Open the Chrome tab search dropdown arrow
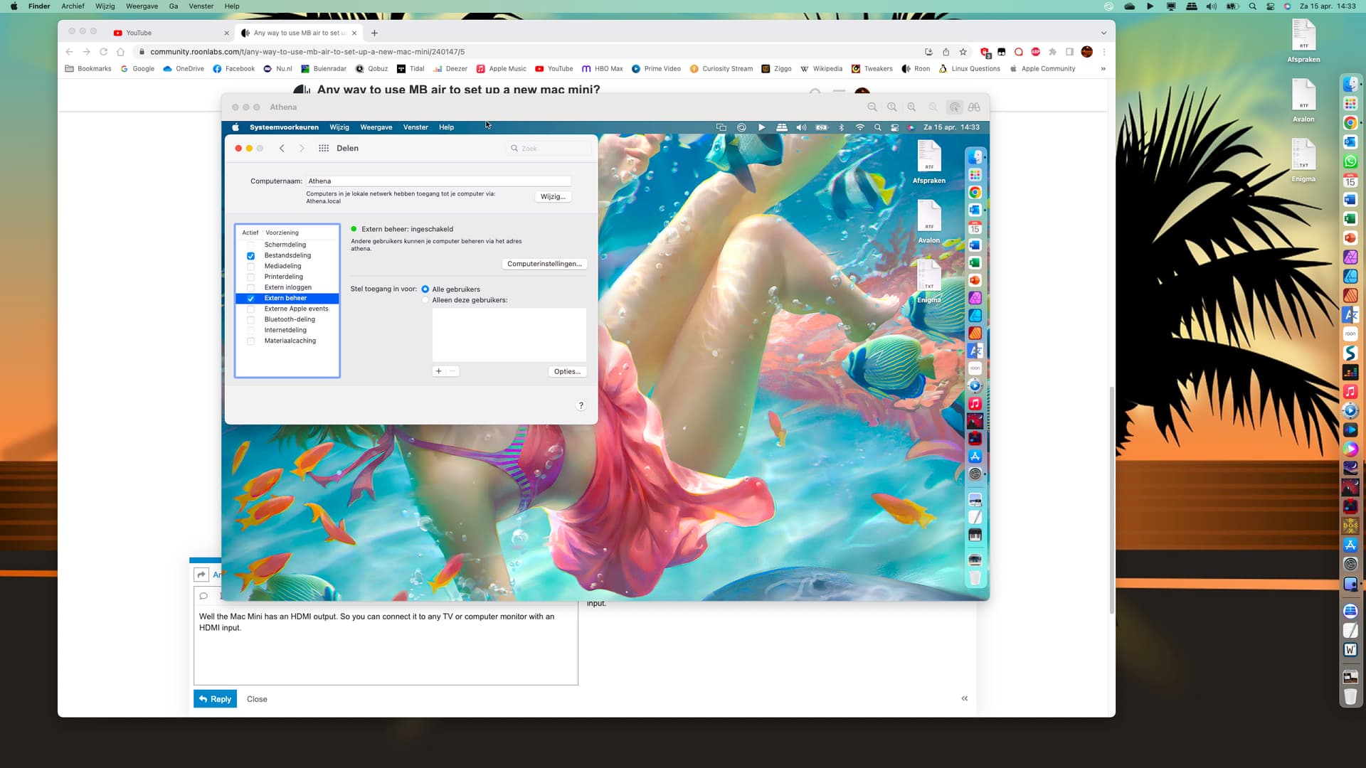The image size is (1366, 768). click(1103, 33)
